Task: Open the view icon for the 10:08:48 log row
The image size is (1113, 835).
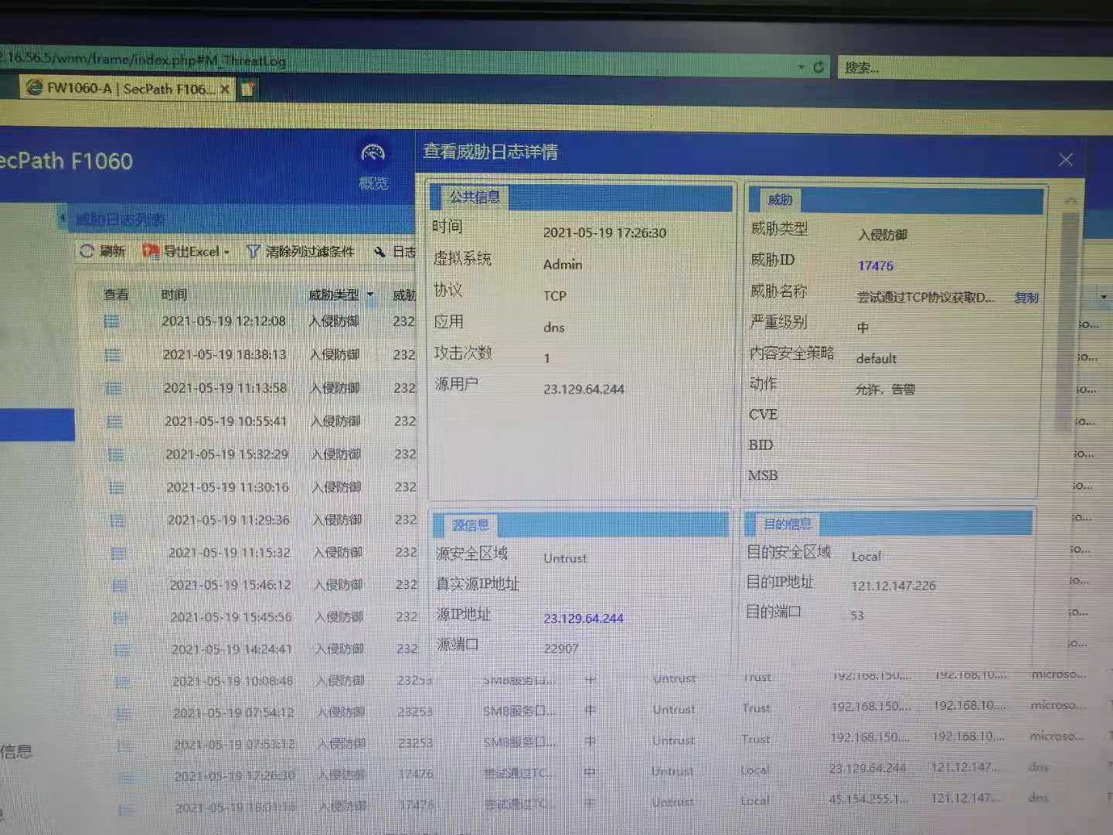Action: click(122, 682)
